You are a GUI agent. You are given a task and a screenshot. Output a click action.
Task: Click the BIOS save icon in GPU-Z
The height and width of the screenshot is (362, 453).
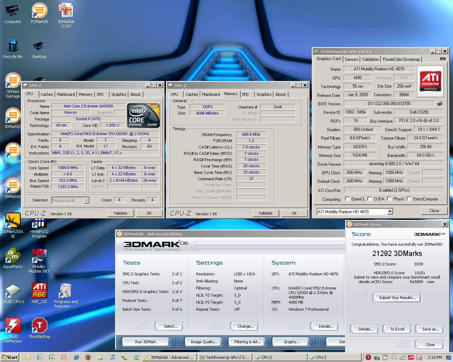440,104
